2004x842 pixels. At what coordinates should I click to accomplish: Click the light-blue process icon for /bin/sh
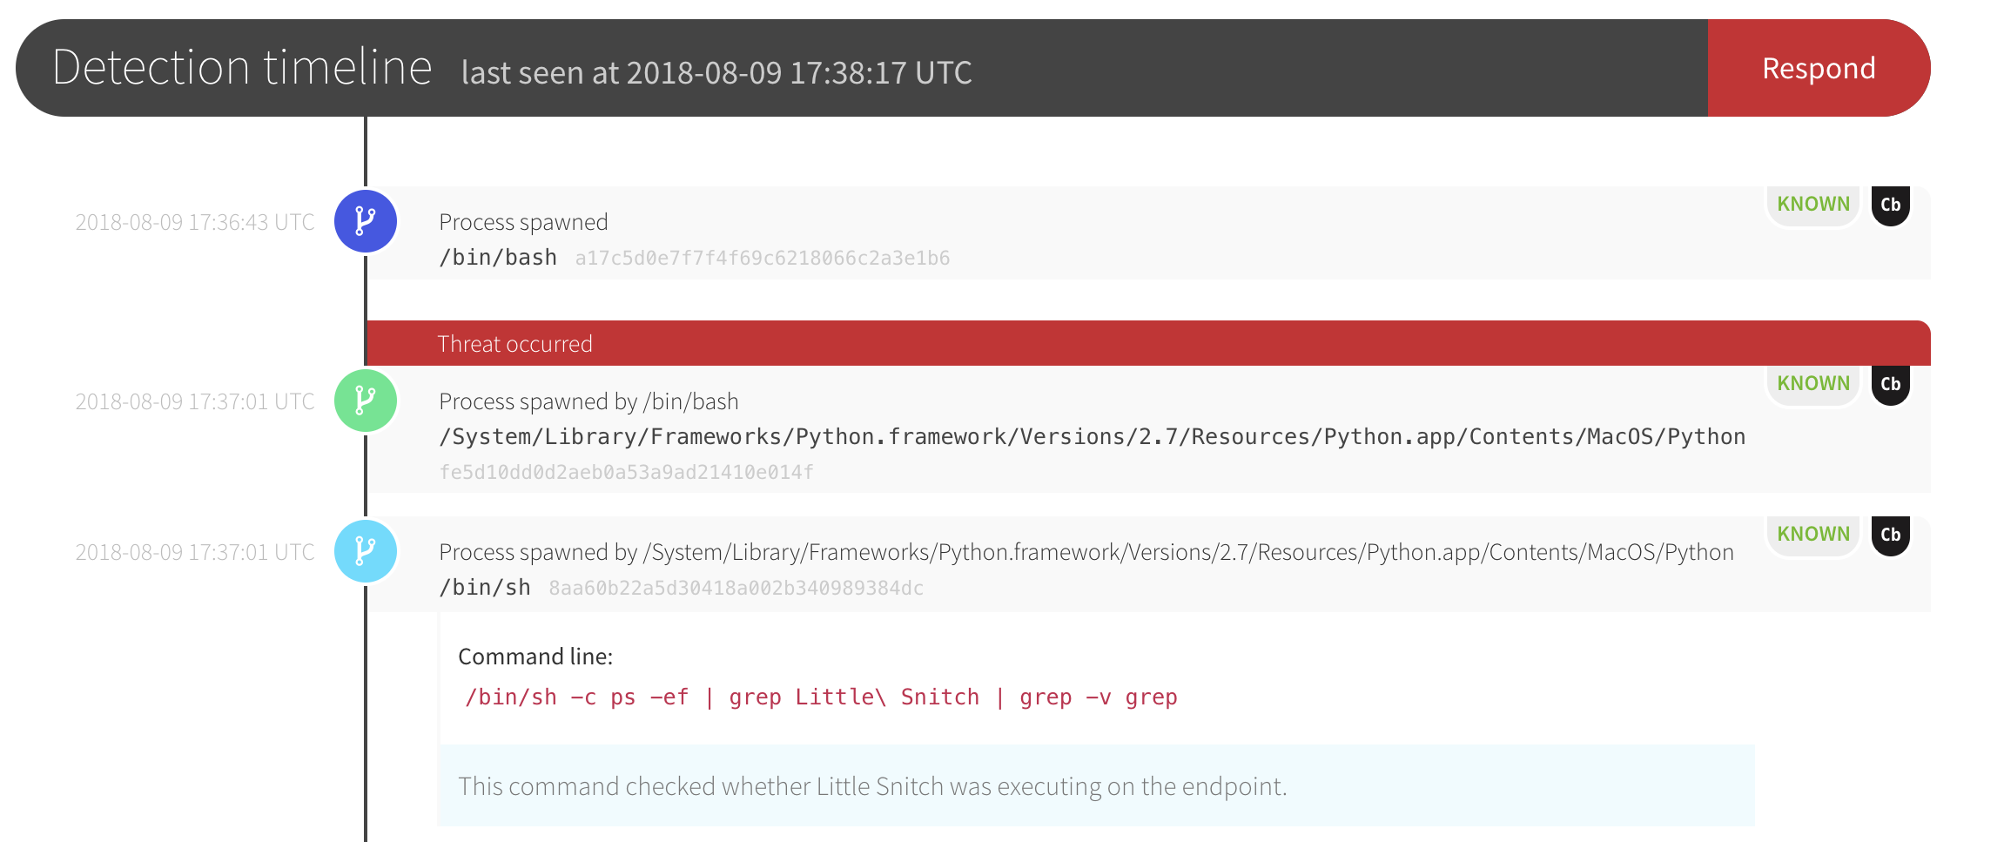pos(366,551)
